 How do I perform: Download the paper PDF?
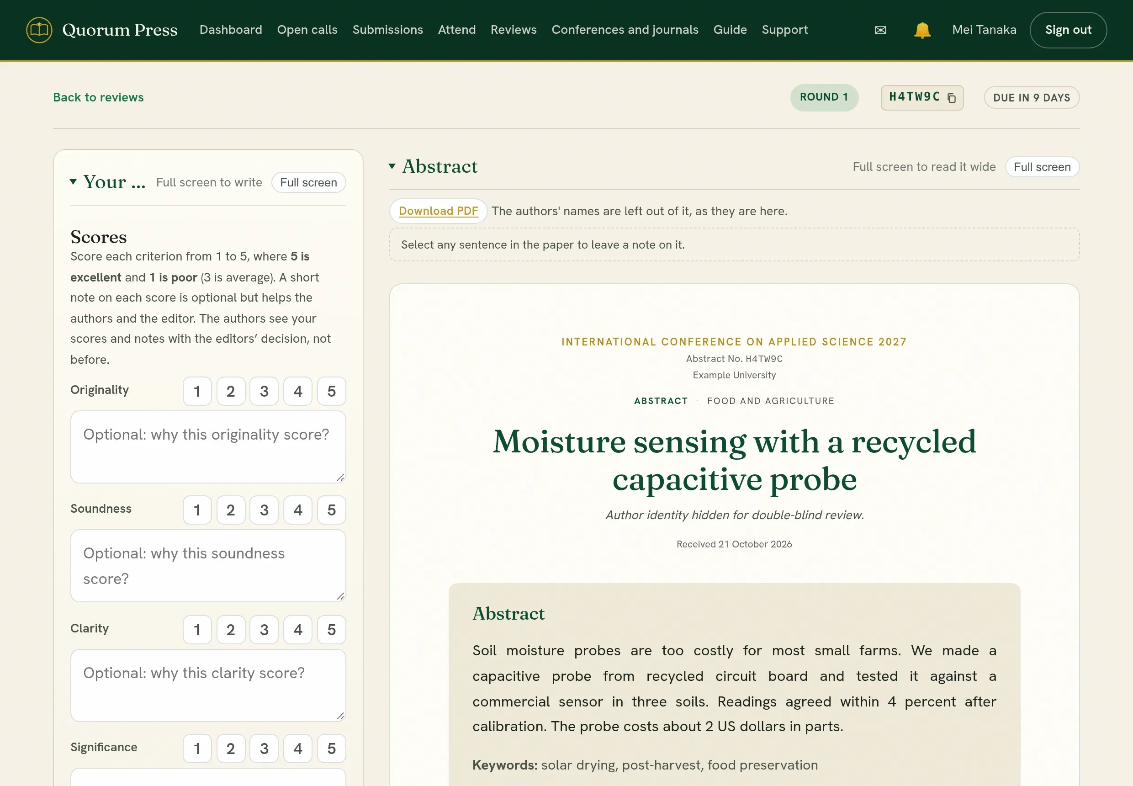click(438, 211)
